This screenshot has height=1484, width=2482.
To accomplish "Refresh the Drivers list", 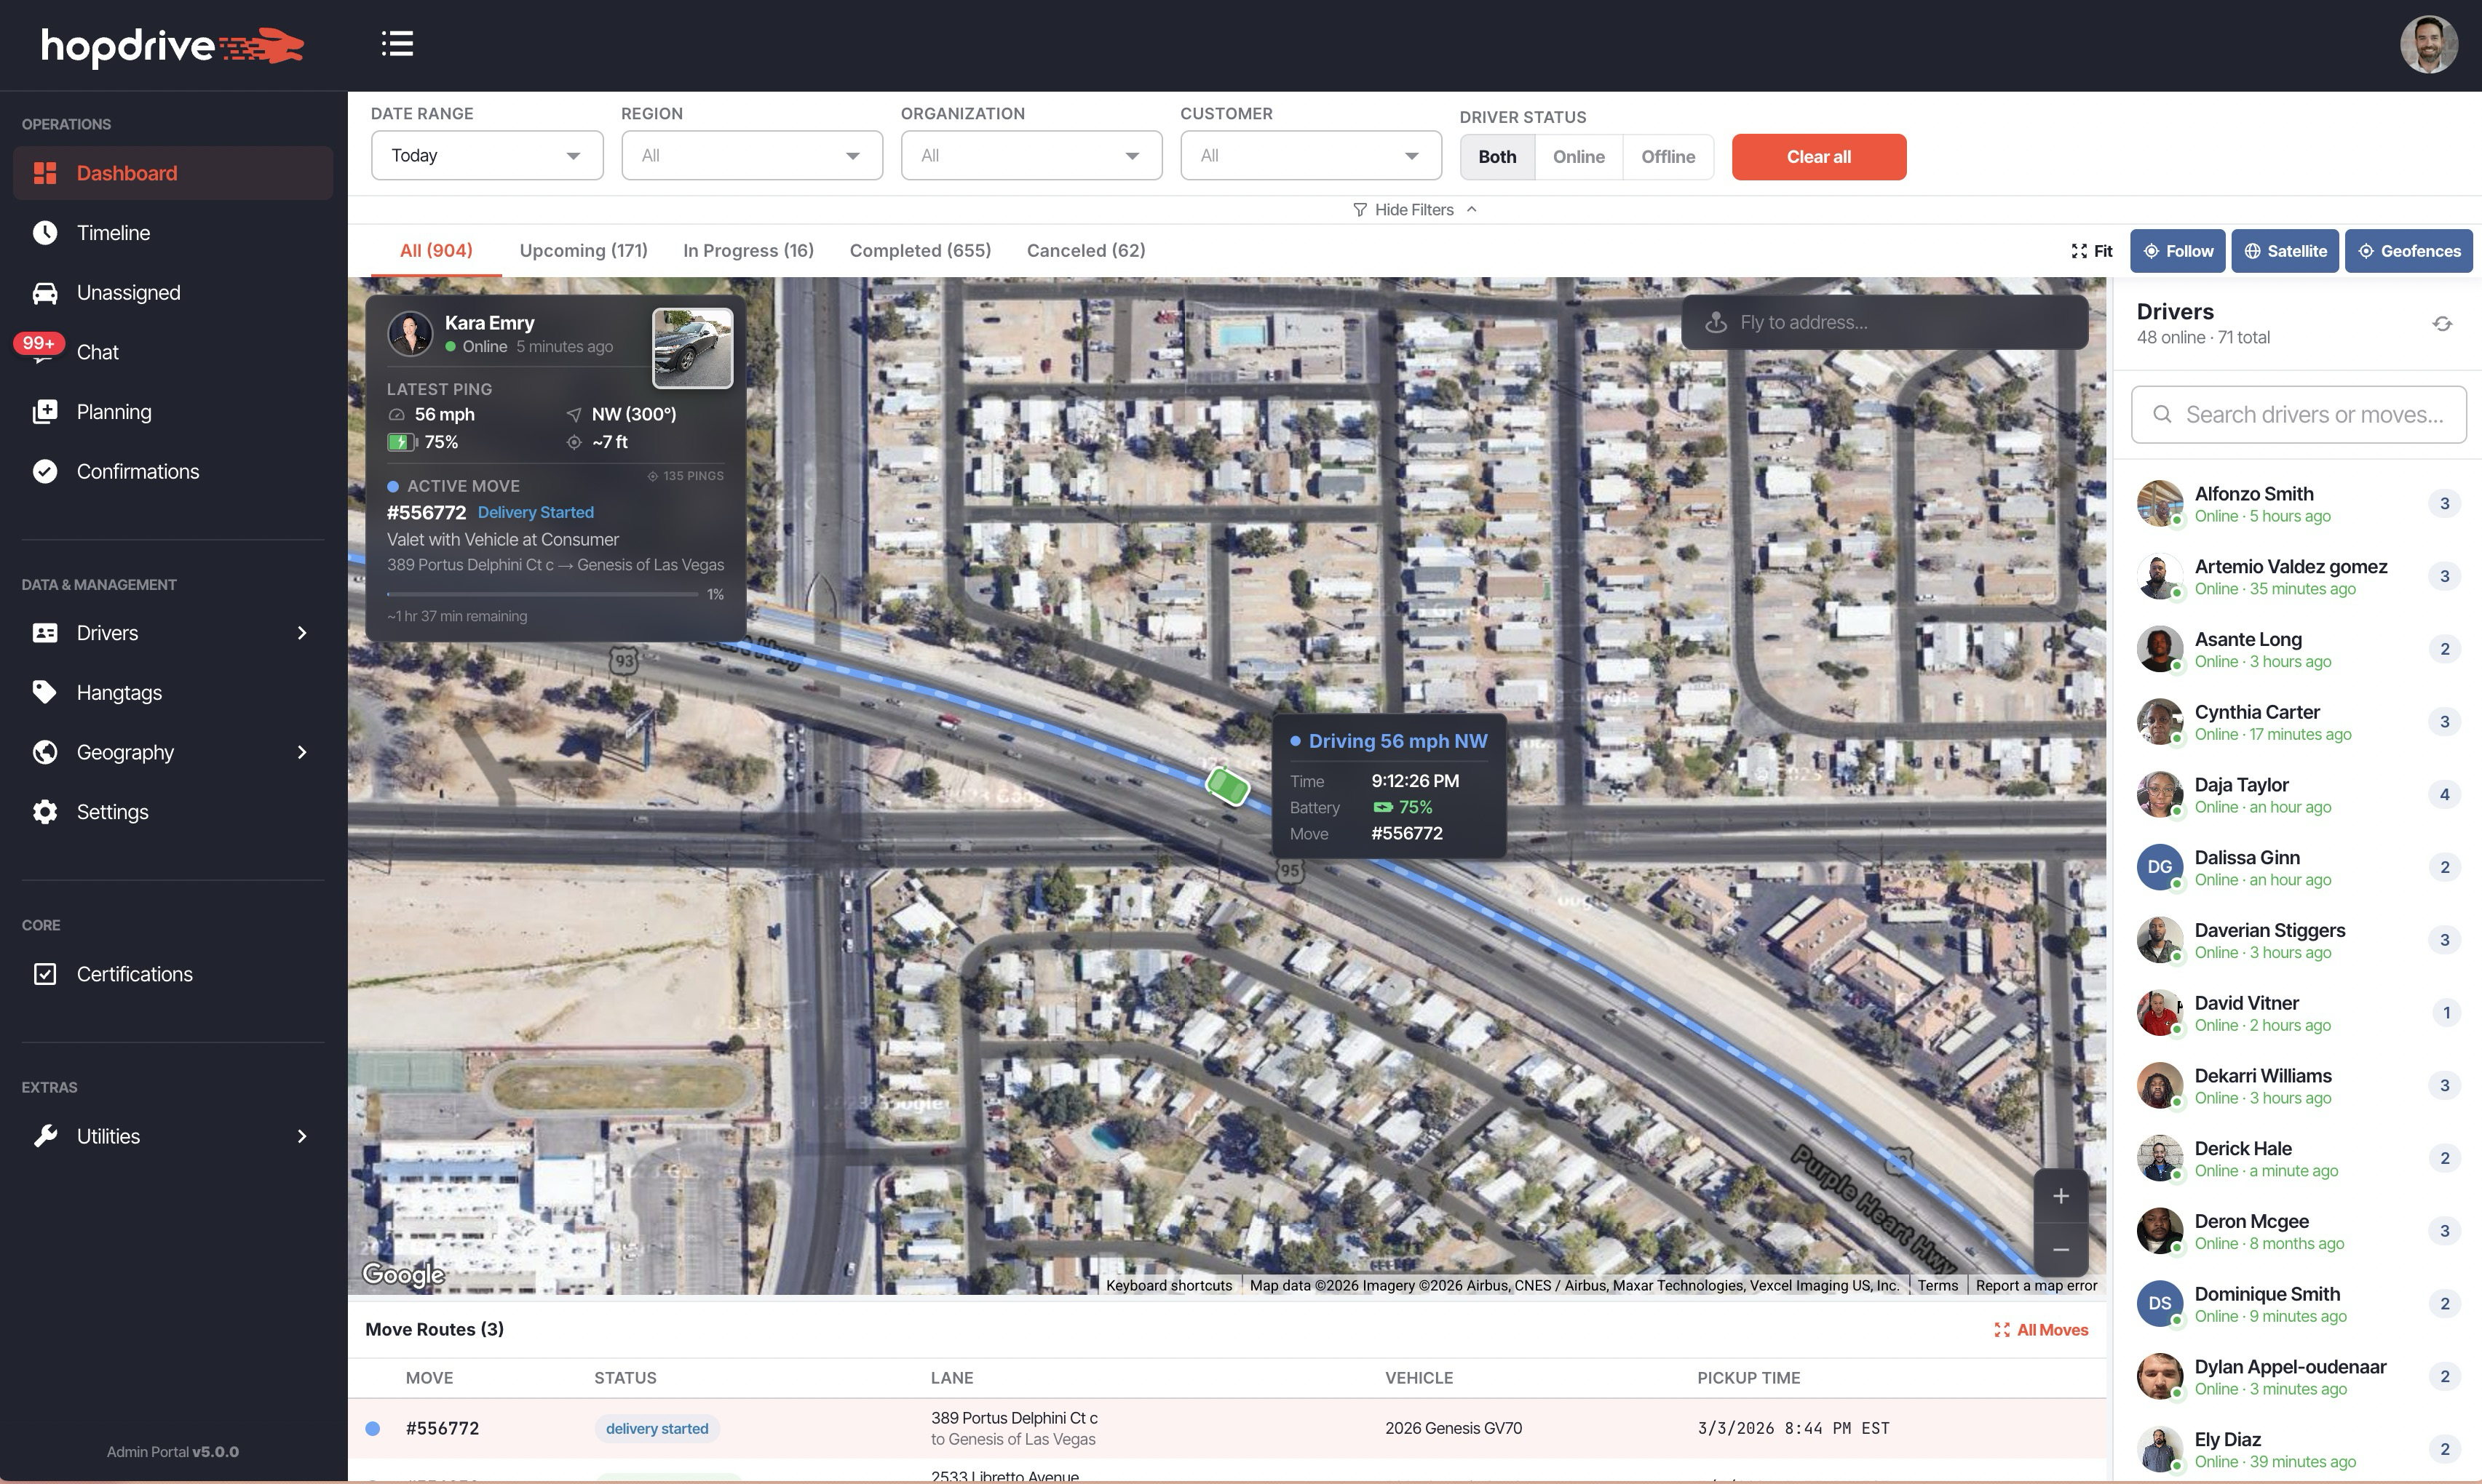I will pos(2443,322).
